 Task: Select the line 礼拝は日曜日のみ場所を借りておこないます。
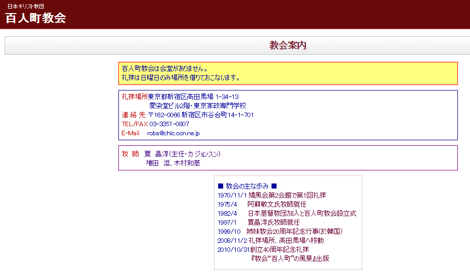(181, 77)
